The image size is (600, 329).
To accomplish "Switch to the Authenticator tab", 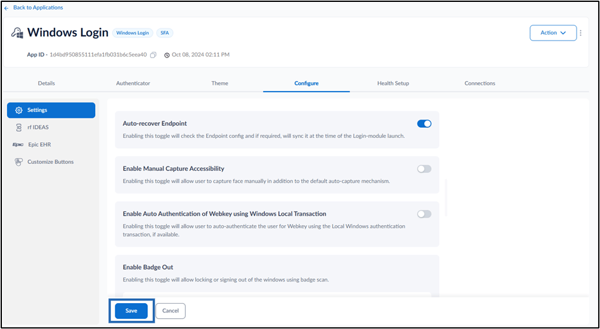I will coord(133,84).
